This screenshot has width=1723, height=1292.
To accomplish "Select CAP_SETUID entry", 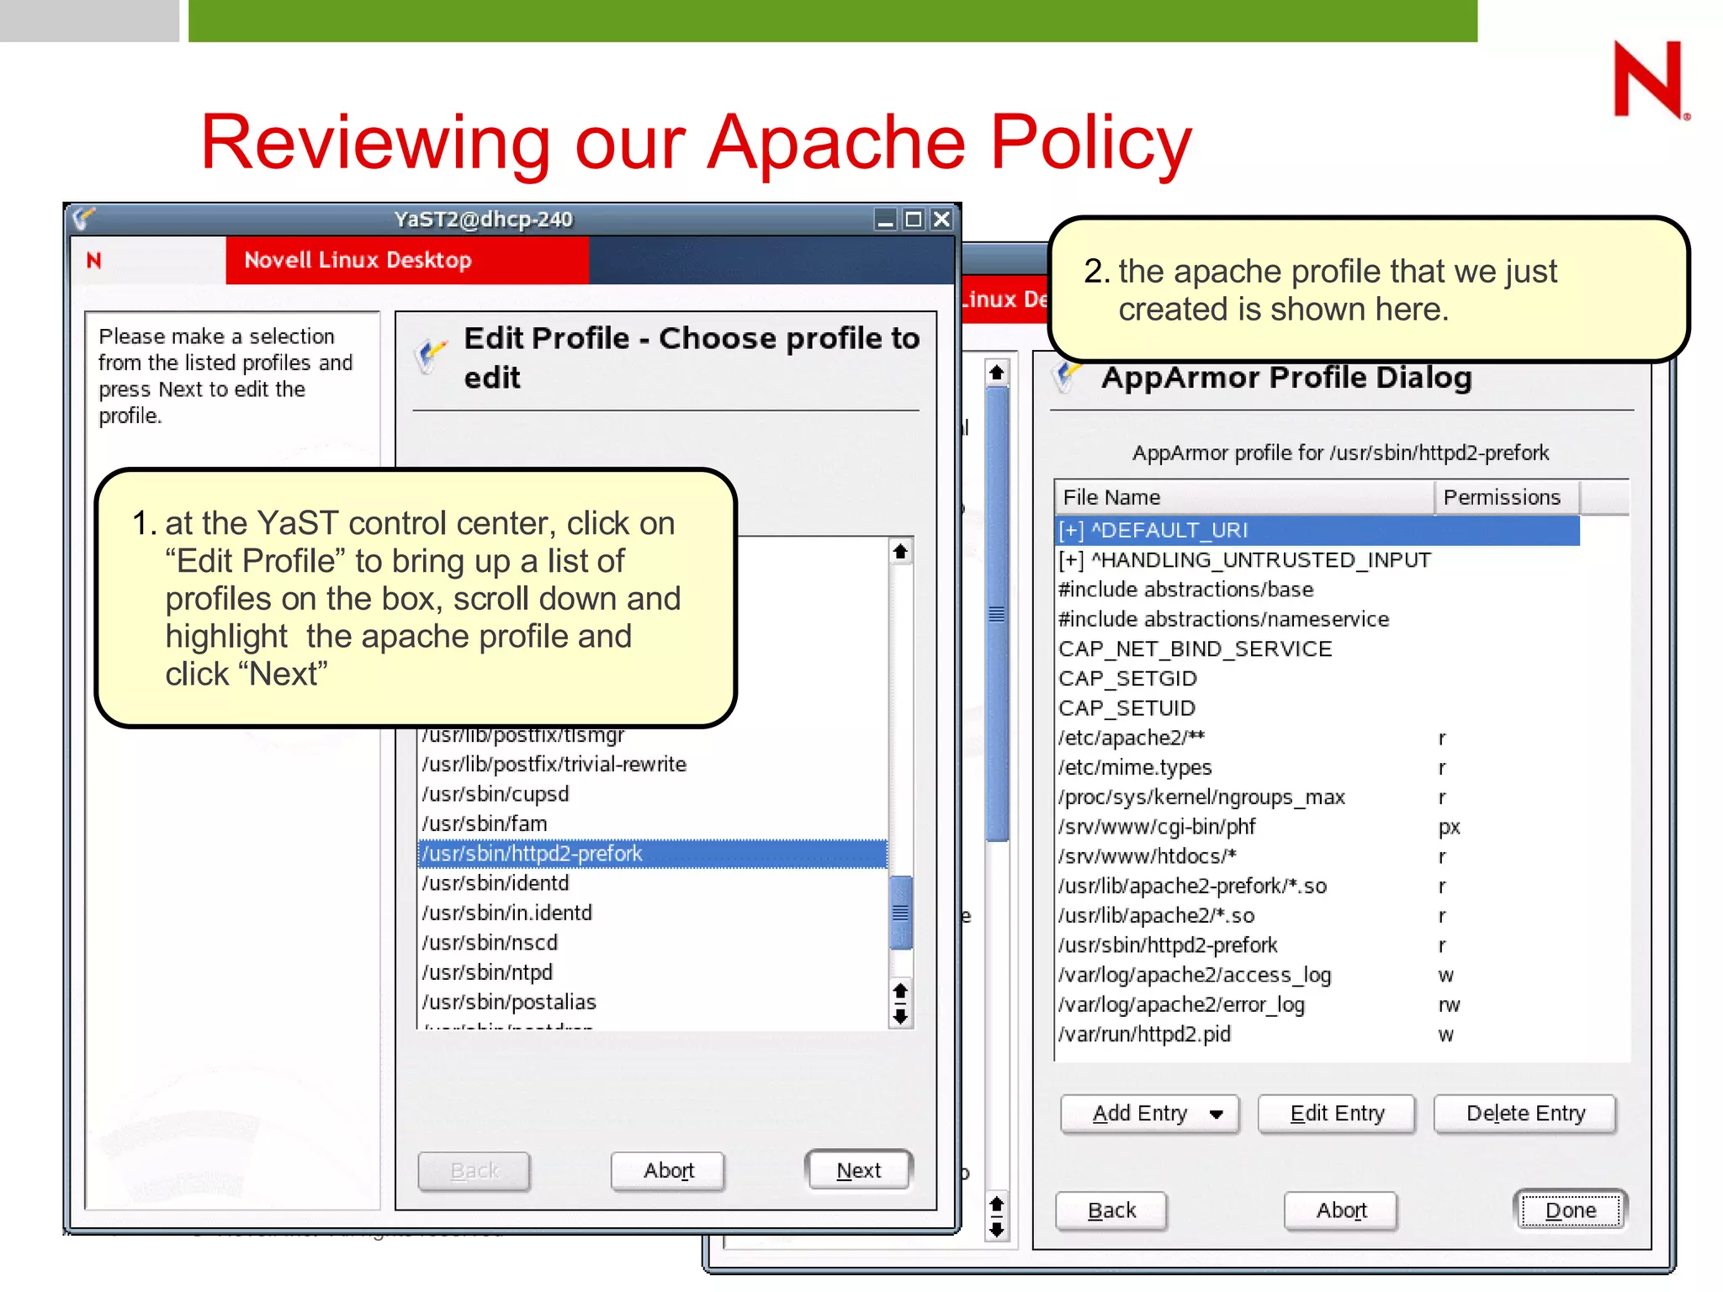I will (1317, 708).
